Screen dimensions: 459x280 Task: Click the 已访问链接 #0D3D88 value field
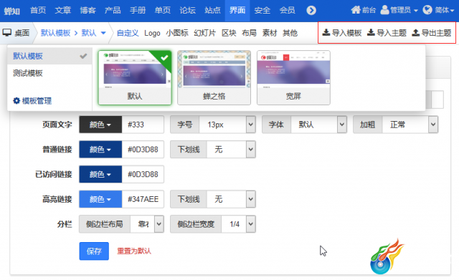click(x=143, y=175)
